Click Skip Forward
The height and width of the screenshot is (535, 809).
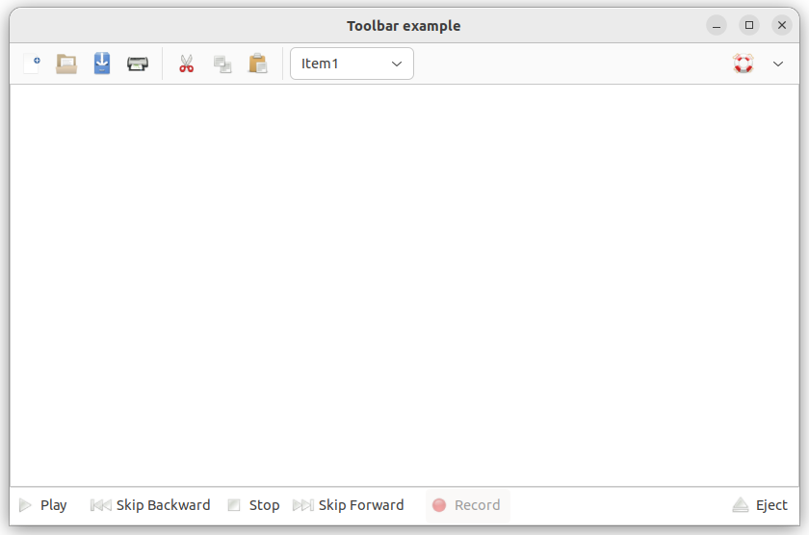pos(349,505)
